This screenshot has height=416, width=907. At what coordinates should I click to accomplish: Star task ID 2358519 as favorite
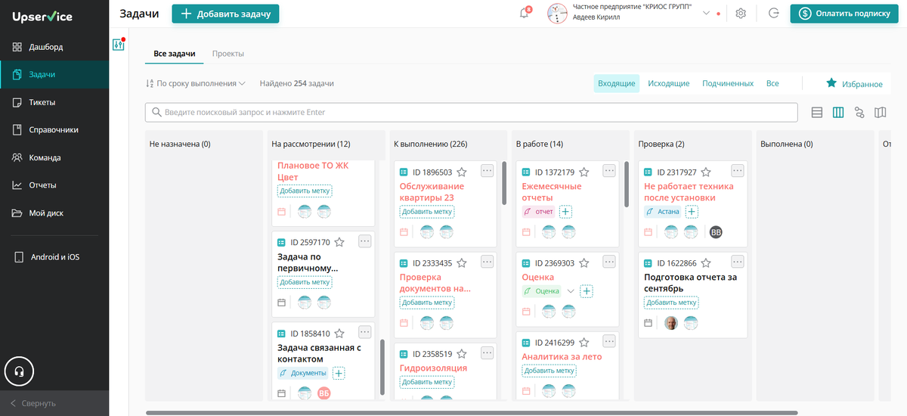pos(462,354)
